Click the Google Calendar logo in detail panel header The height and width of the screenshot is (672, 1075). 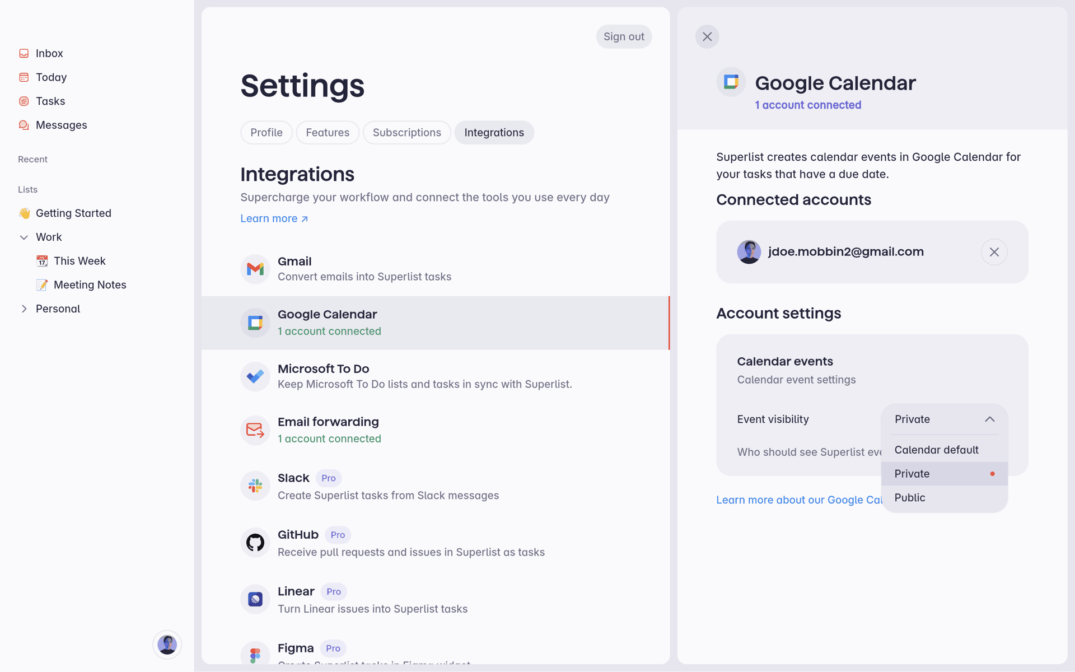point(731,82)
